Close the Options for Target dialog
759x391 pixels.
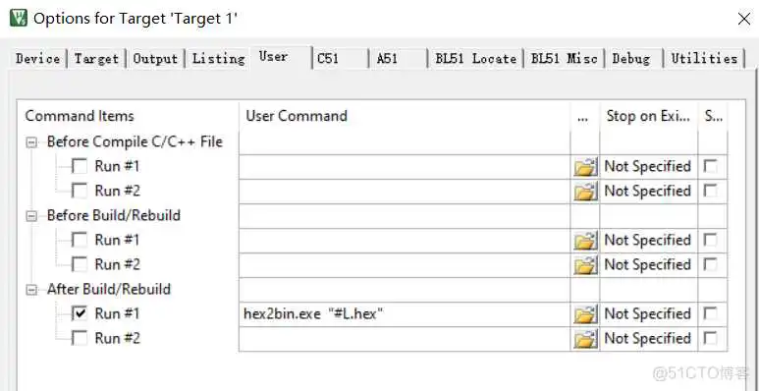click(743, 19)
